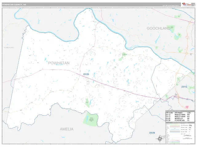
Task: Click 23113 in the ZIP index table
Action: click(x=168, y=116)
